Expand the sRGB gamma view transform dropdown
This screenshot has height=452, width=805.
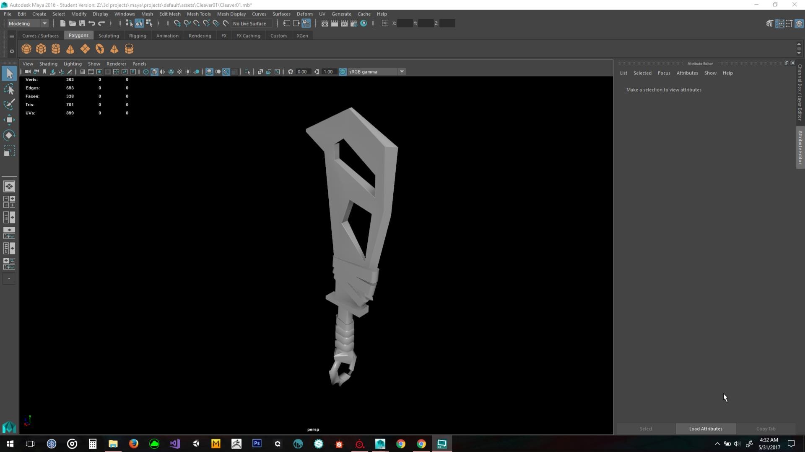[402, 72]
